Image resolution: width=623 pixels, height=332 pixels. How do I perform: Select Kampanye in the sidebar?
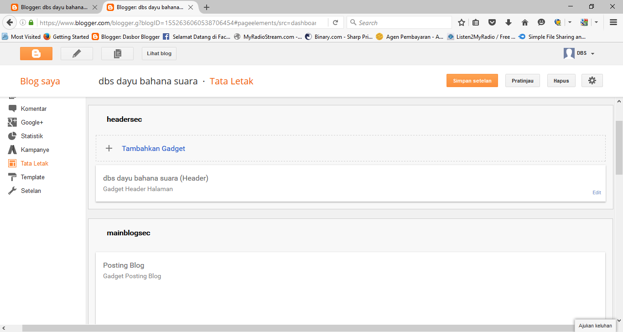(x=35, y=150)
